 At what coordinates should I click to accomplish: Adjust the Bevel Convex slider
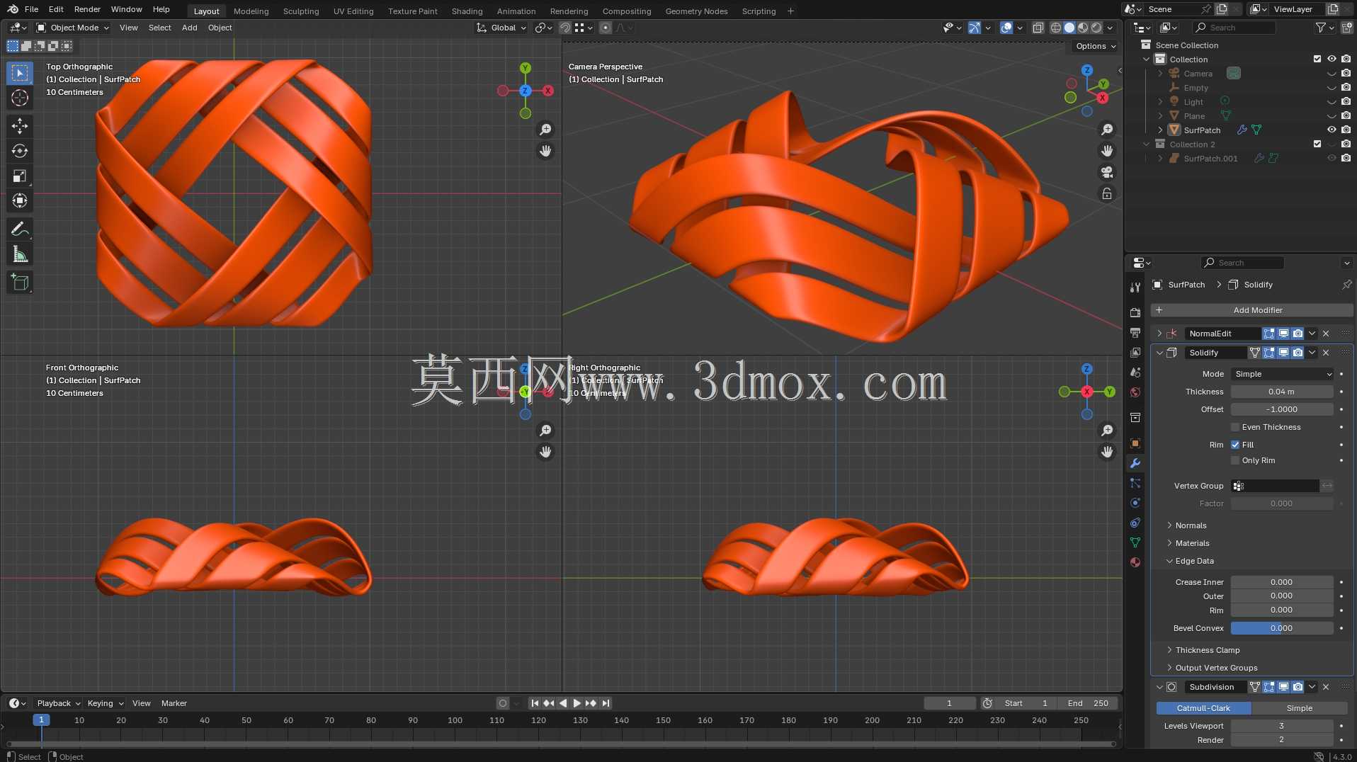(x=1282, y=628)
